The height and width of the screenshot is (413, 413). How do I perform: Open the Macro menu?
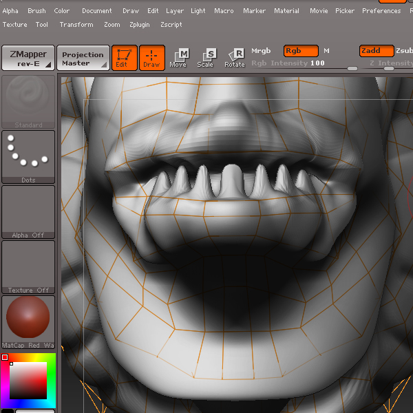(x=224, y=11)
